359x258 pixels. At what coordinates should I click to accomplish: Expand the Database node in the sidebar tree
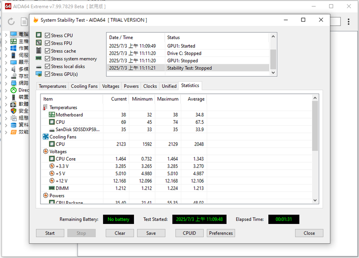(6, 125)
